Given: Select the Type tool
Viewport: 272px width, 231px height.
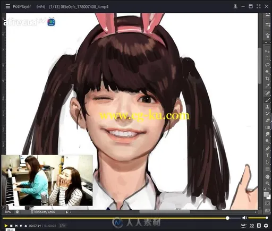Looking at the screenshot, I should point(267,156).
